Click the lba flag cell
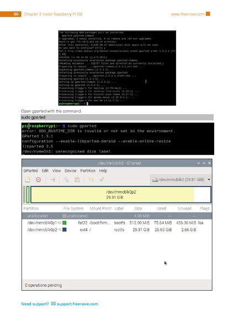Viewport: 234px width, 331px height. click(201, 223)
